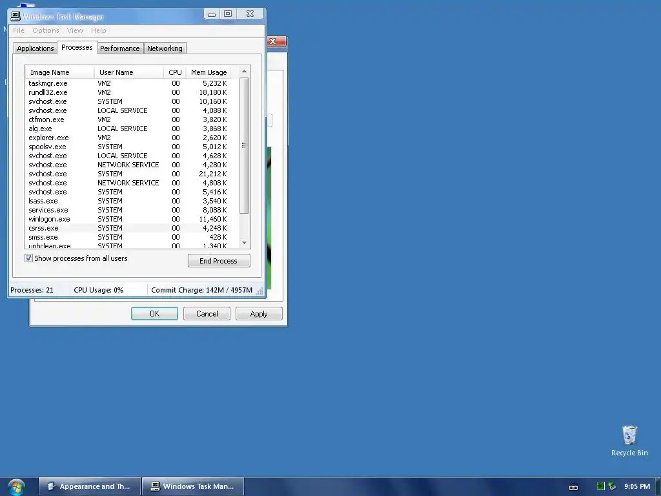Sort processes by Image Name column

pos(59,72)
